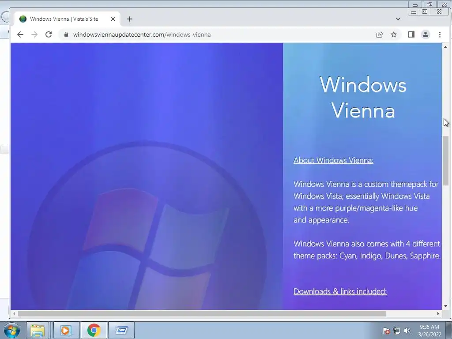
Task: Switch to Chrome on the taskbar
Action: [94, 330]
